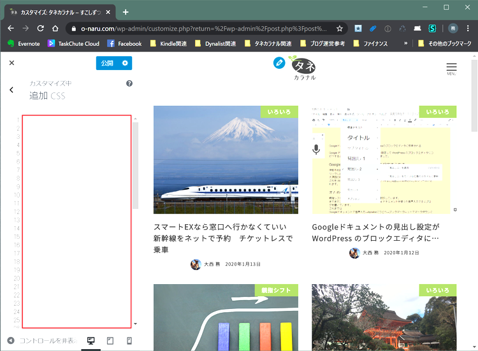Viewport: 478px width, 351px height.
Task: Open ブログ運営参考 bookmark folder
Action: (323, 43)
